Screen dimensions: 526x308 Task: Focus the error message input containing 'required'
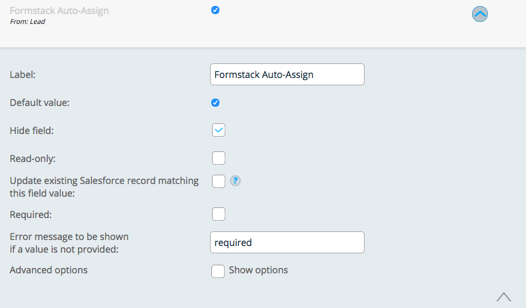(x=287, y=243)
